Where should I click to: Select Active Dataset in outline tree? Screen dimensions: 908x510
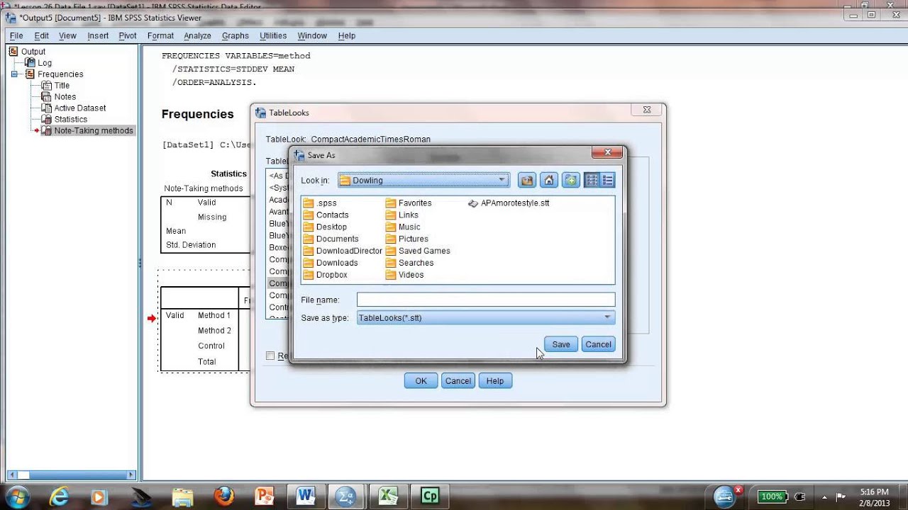coord(74,108)
